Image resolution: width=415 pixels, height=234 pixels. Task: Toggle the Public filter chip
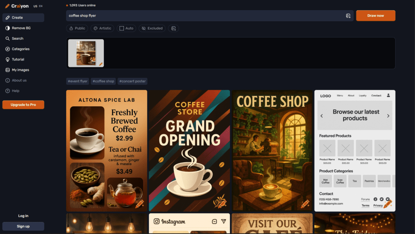tap(77, 28)
